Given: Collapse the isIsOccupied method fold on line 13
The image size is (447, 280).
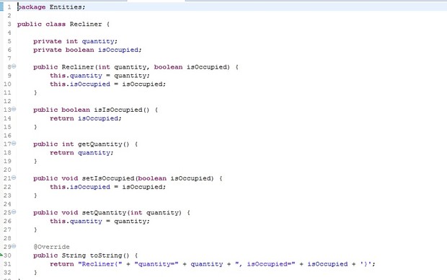Looking at the screenshot, I should point(14,109).
